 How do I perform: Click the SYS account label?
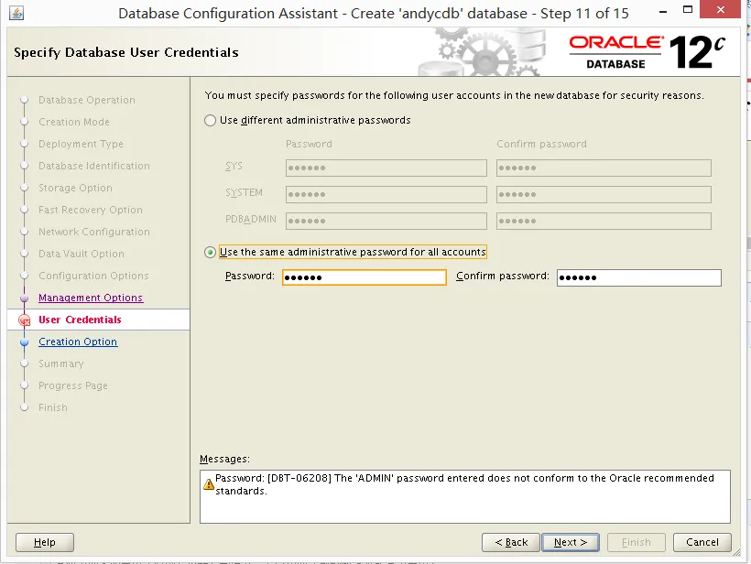pos(234,166)
